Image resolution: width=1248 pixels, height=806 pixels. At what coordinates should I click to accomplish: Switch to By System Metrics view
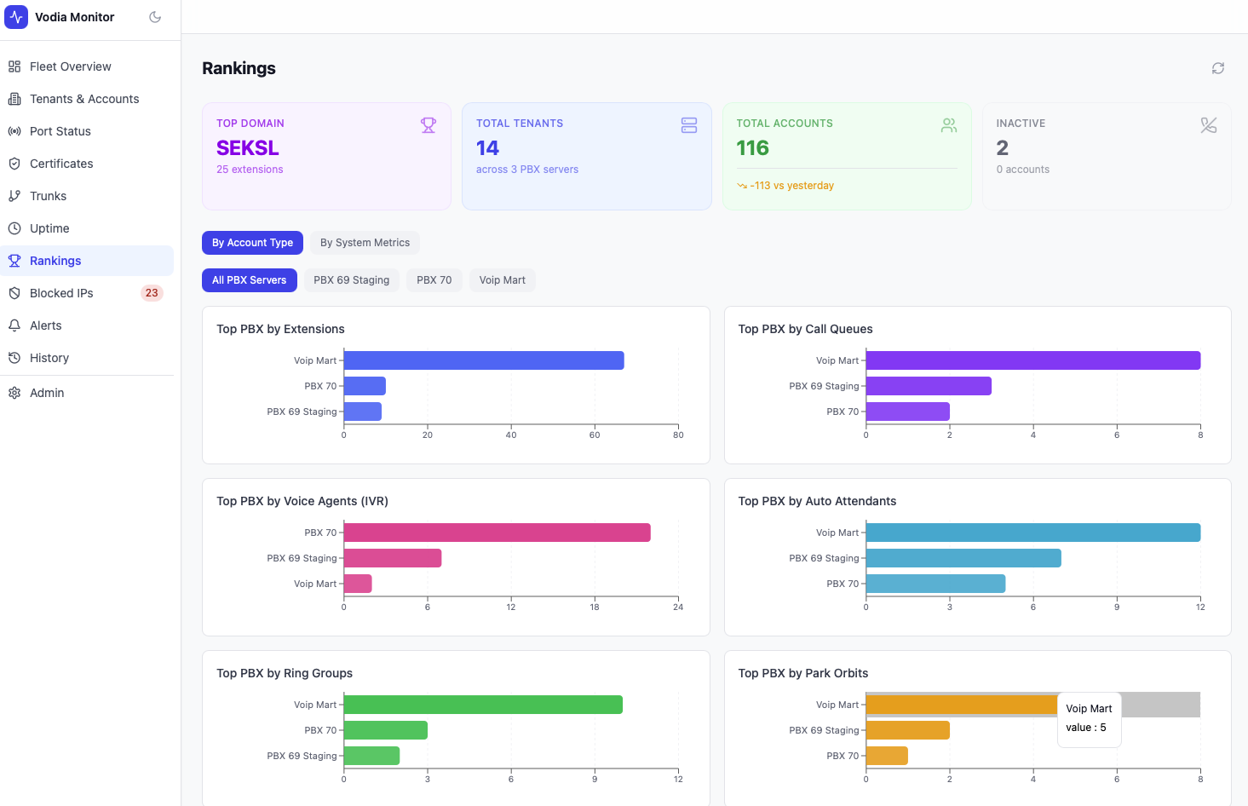click(x=365, y=243)
